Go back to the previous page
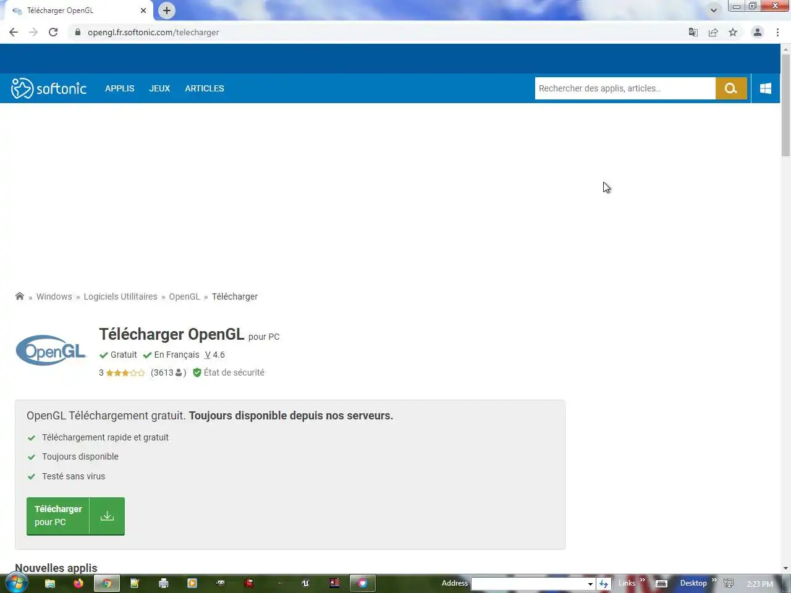This screenshot has width=791, height=593. [x=14, y=32]
